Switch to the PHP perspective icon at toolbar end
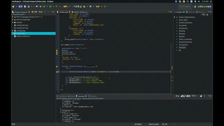The image size is (224, 126). [210, 7]
